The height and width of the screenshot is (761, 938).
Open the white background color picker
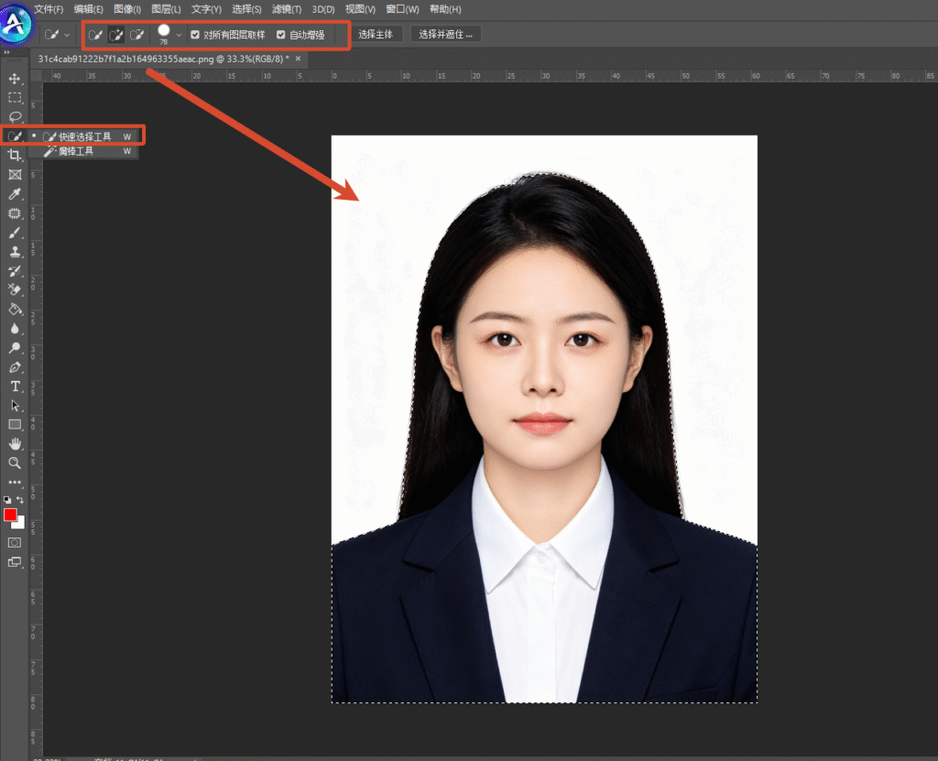tap(21, 524)
